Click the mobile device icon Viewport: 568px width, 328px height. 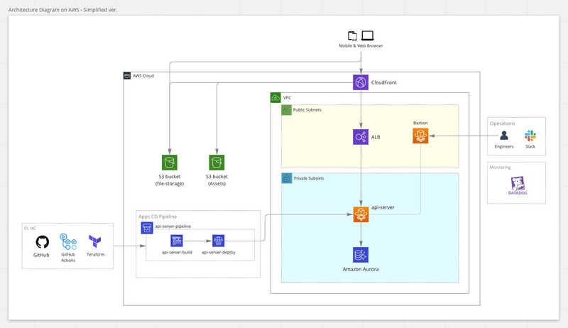tap(352, 35)
